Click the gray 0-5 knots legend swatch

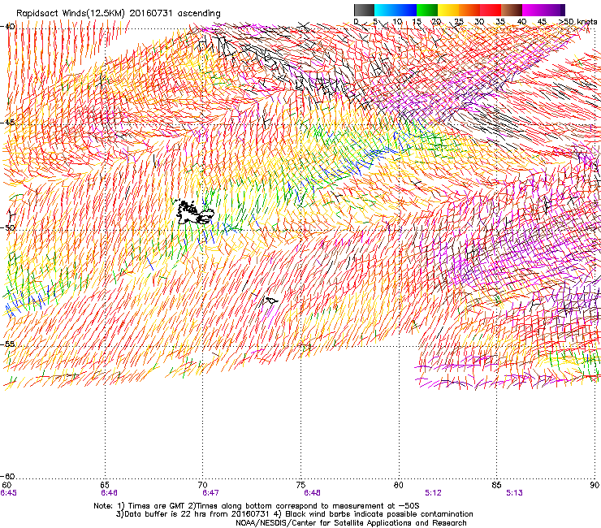click(364, 10)
